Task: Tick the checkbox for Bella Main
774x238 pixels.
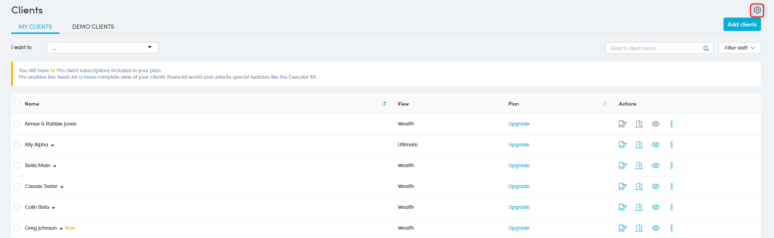Action: coord(17,165)
